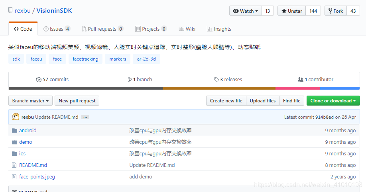Open the Projects tab
This screenshot has width=366, height=192.
151,29
